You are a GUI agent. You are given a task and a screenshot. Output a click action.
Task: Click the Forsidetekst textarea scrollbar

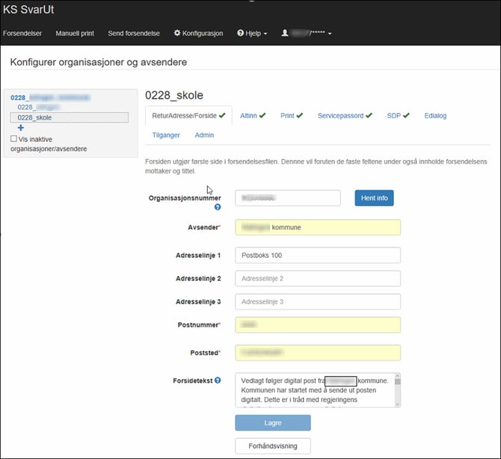(397, 391)
